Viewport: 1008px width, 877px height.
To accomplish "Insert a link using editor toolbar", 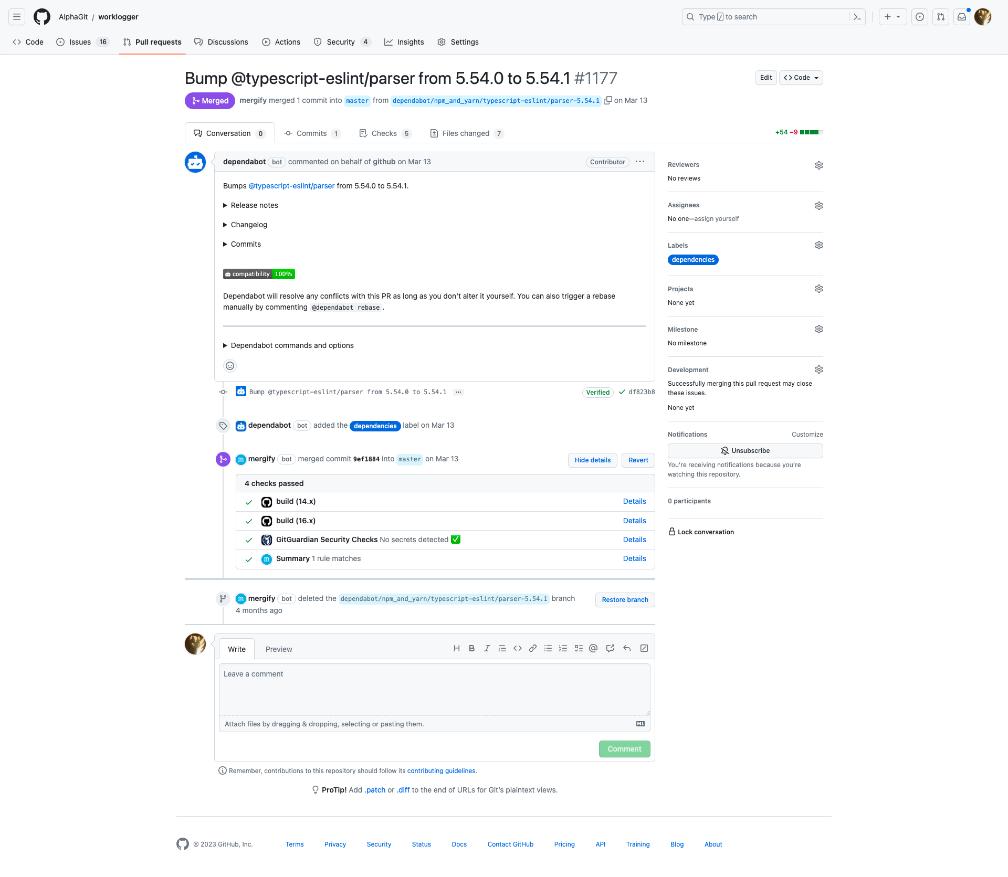I will tap(532, 648).
